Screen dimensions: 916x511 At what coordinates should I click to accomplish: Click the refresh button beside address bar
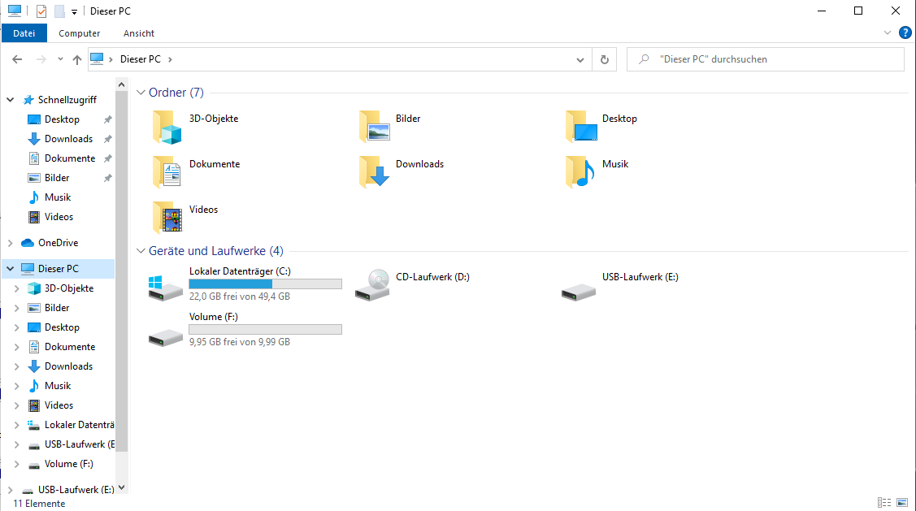tap(604, 59)
